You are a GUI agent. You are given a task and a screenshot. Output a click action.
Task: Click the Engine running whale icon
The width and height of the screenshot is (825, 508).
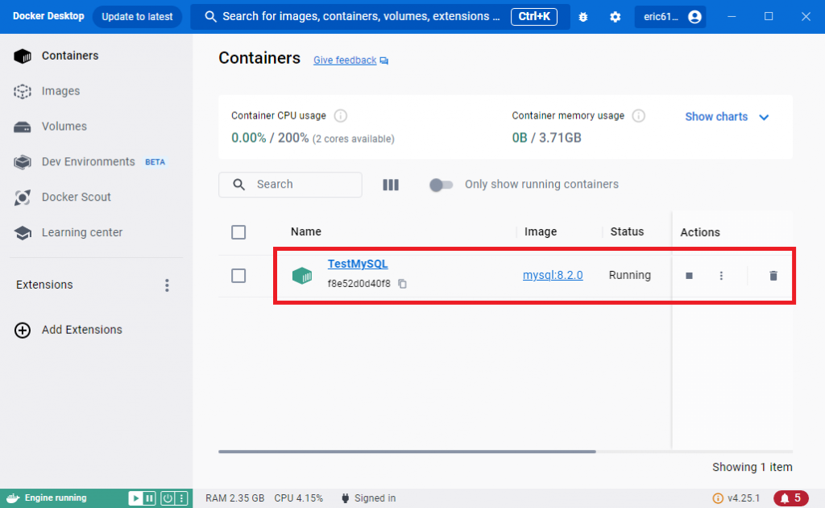click(x=13, y=498)
